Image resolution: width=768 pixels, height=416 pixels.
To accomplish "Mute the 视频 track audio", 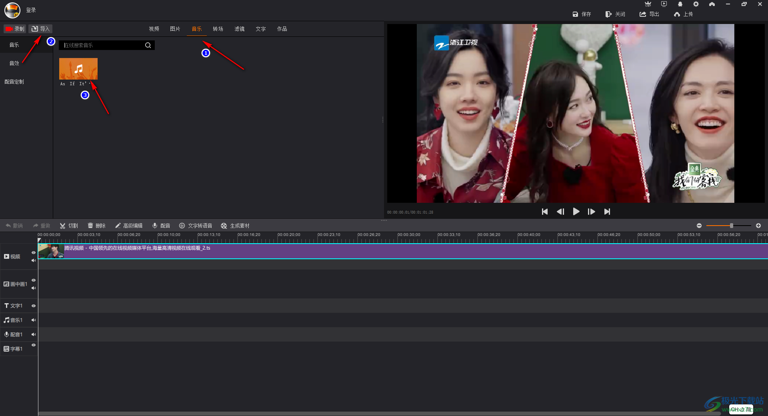I will 34,260.
